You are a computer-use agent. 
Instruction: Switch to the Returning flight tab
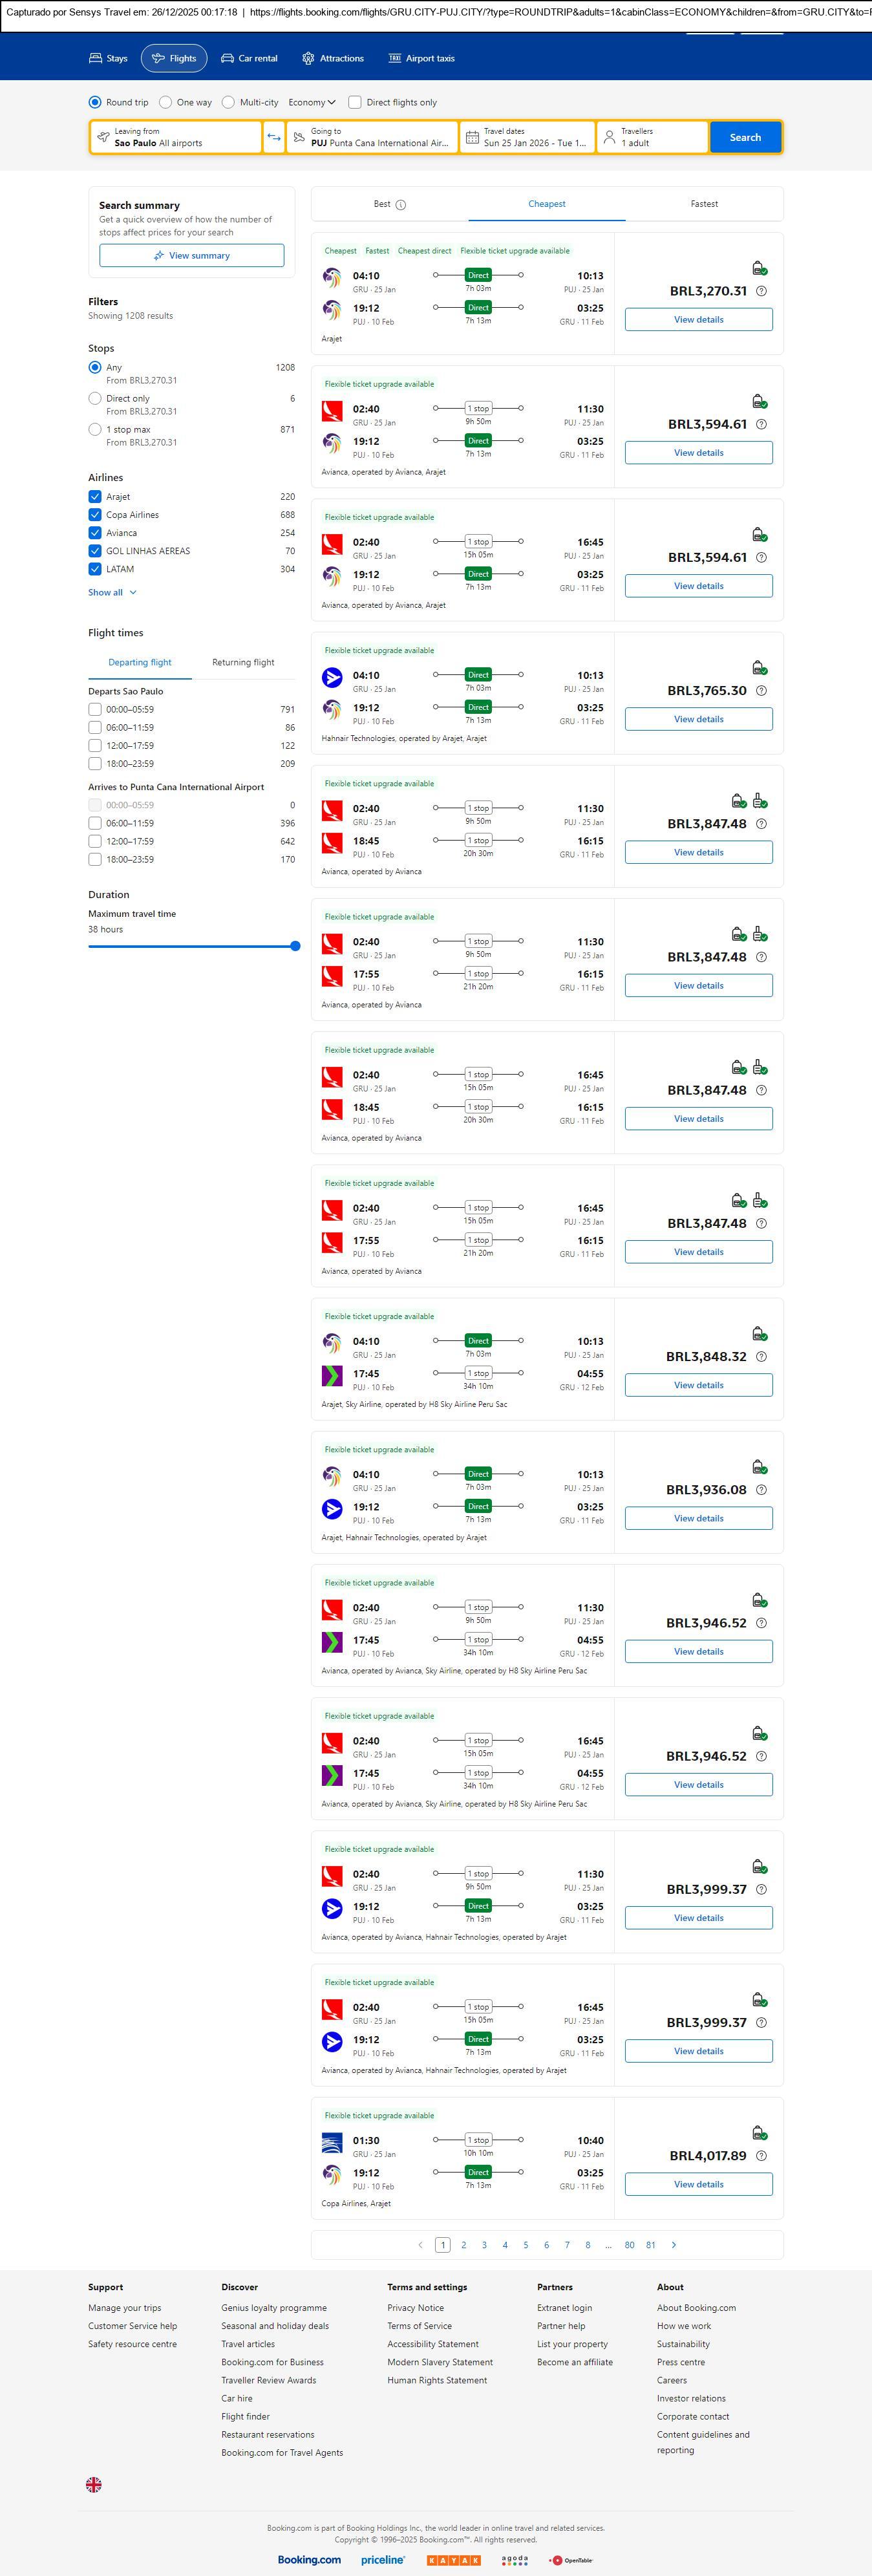click(x=243, y=662)
